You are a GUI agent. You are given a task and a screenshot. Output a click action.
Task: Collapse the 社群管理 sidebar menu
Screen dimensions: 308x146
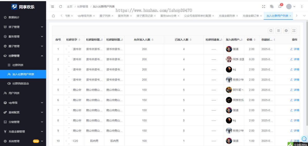click(x=23, y=56)
